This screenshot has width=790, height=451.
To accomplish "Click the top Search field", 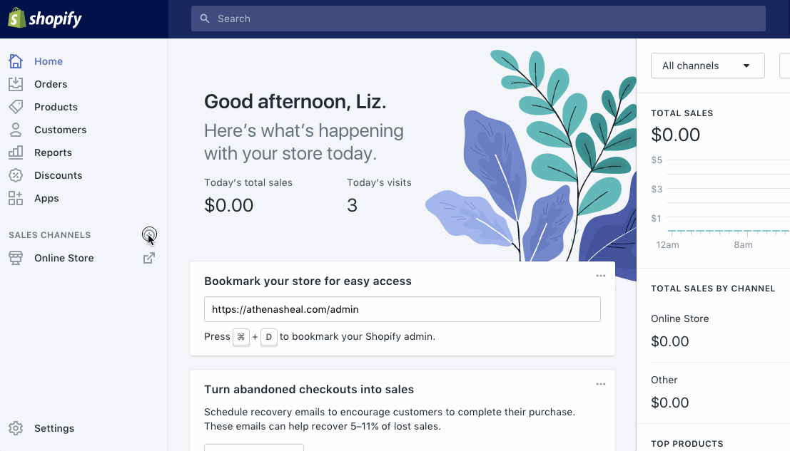I will (x=478, y=19).
